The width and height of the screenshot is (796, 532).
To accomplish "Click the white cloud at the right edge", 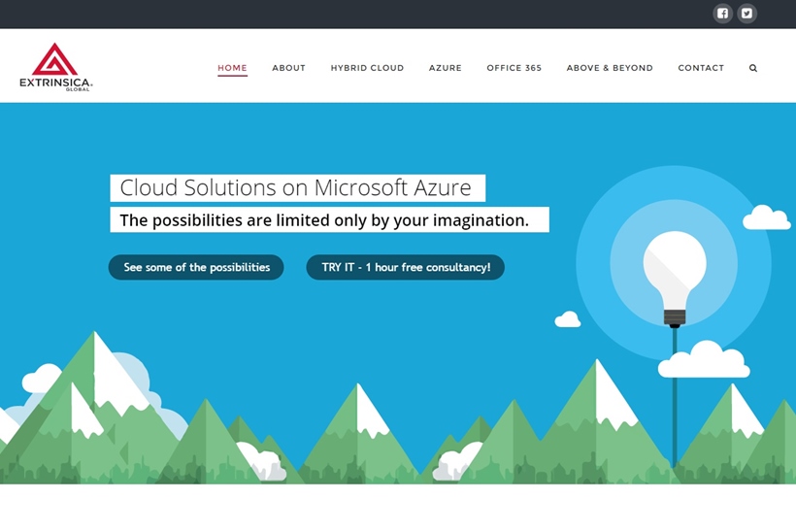I will 767,219.
